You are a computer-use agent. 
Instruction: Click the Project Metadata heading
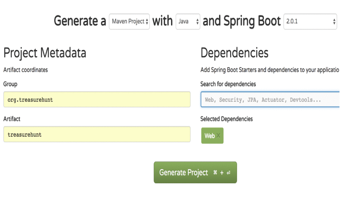coord(45,53)
